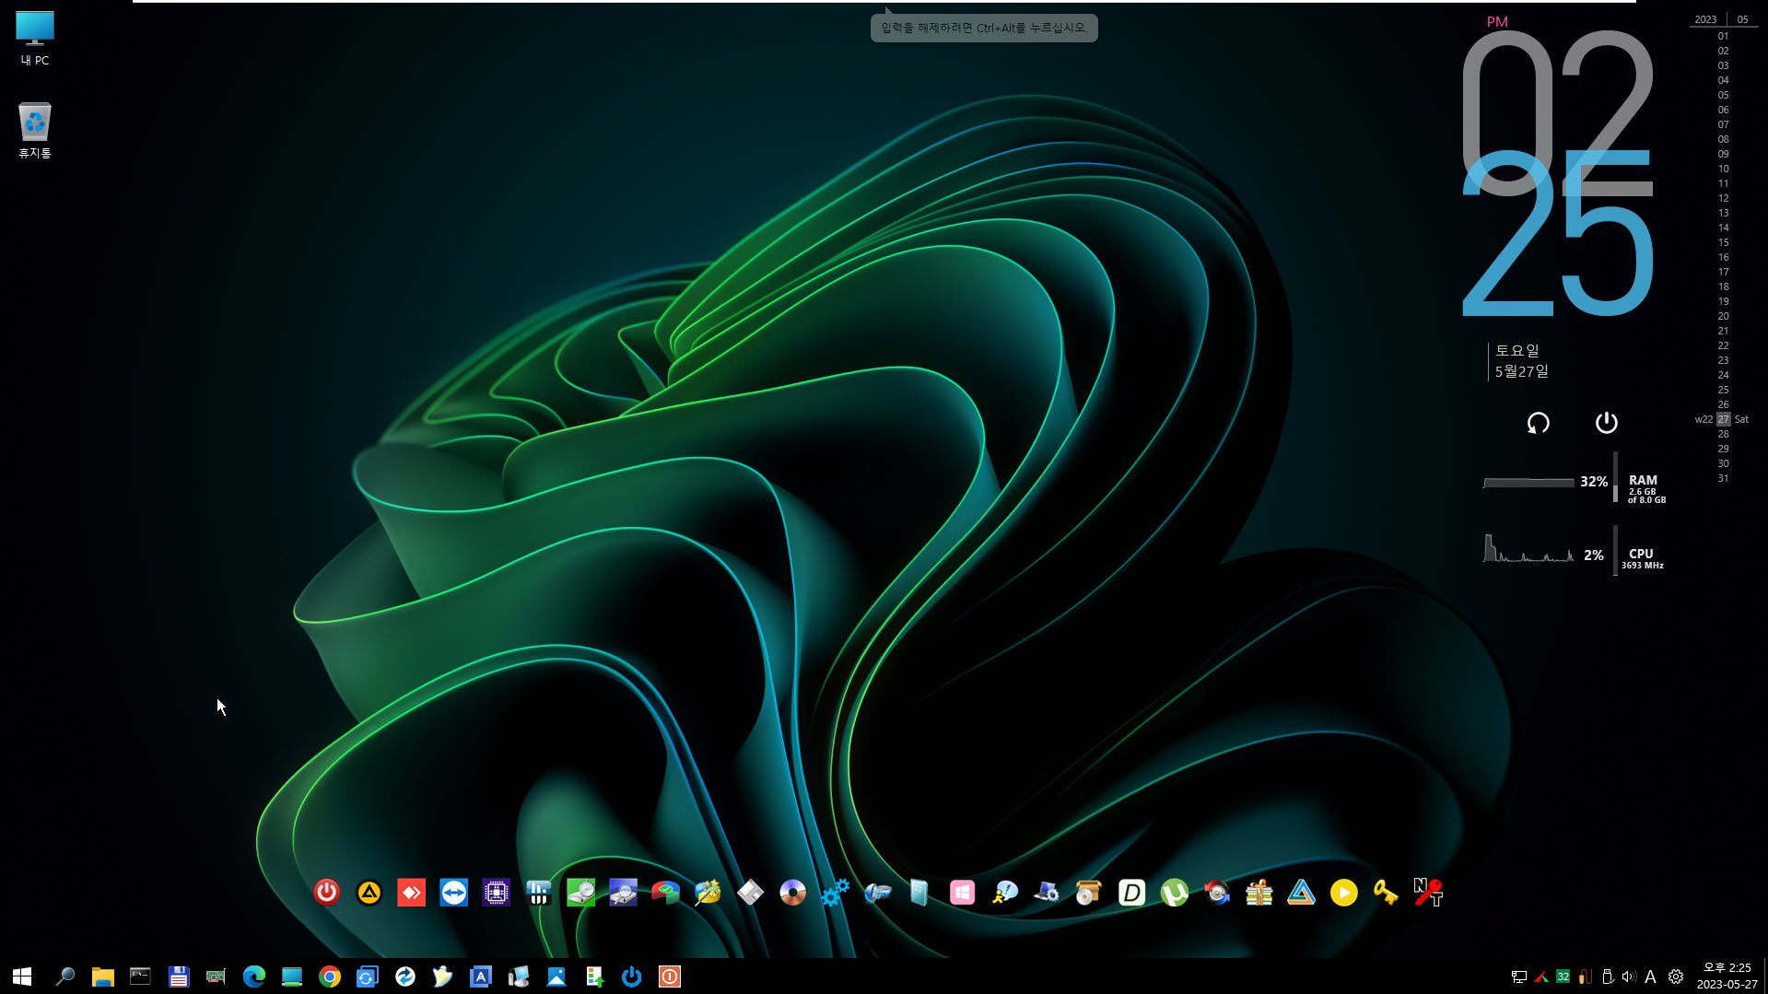The height and width of the screenshot is (994, 1768).
Task: Launch CrystalDiskMark green drive icon
Action: (580, 892)
